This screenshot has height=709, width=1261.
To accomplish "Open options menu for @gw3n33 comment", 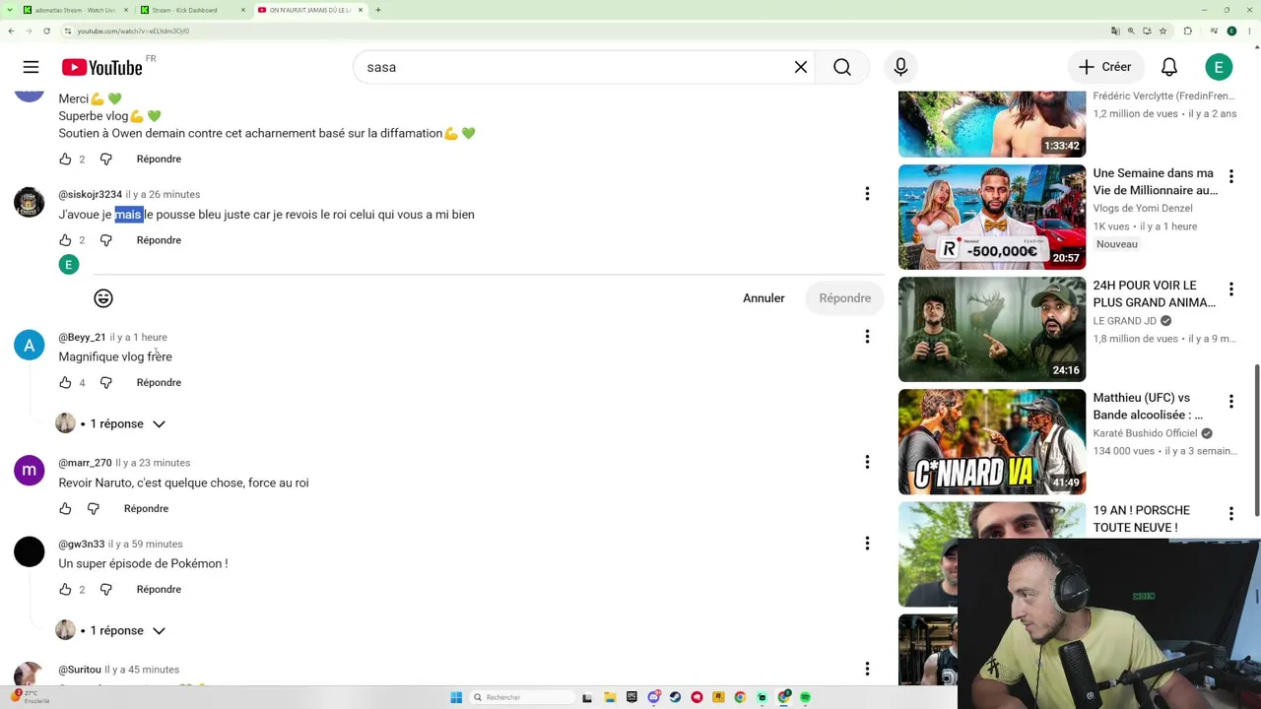I will pyautogui.click(x=867, y=544).
